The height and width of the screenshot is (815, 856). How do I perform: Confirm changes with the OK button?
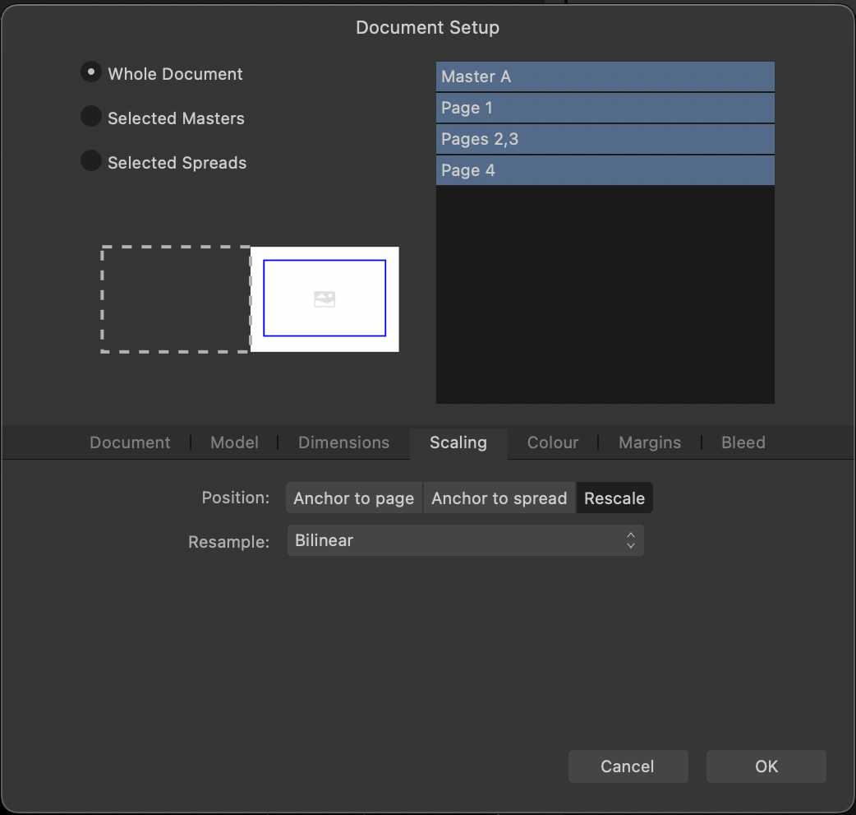pos(766,766)
